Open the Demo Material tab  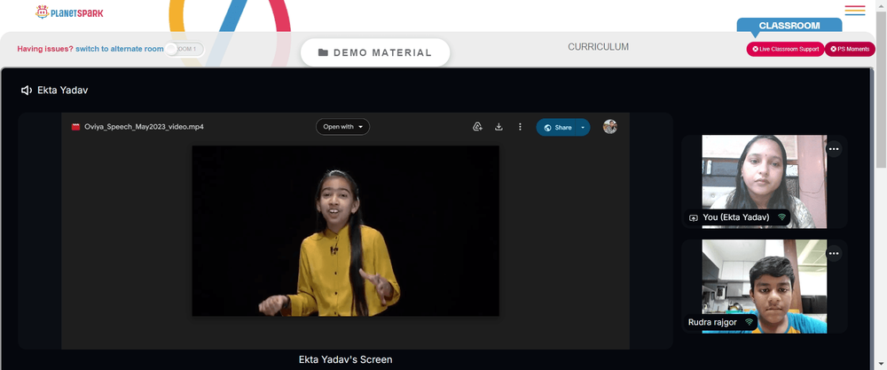[x=375, y=52]
